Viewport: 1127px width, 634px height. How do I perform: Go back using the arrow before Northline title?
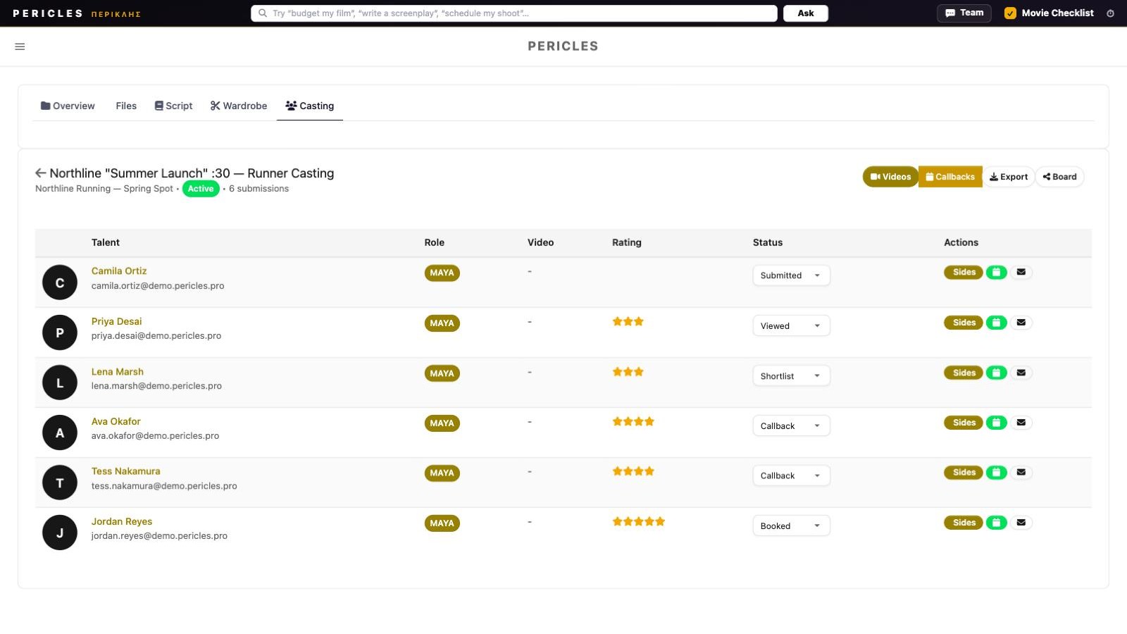pyautogui.click(x=41, y=173)
